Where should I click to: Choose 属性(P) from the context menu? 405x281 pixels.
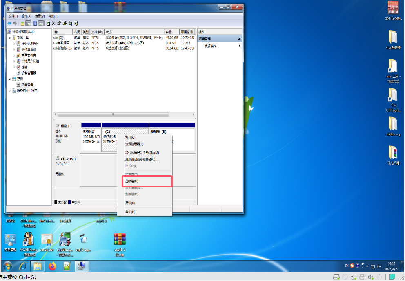point(130,203)
